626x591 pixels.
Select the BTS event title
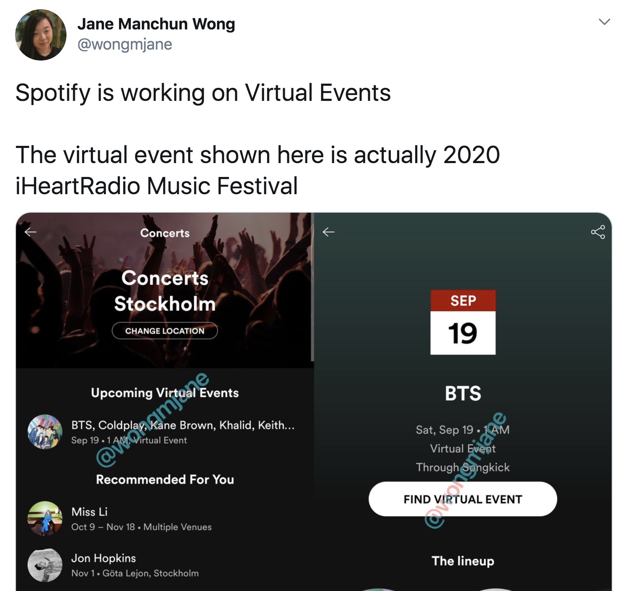463,393
